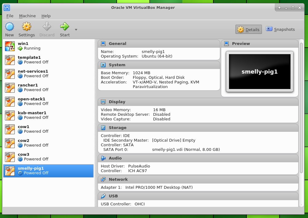Click cow3's Powered Off status text
The width and height of the screenshot is (308, 218).
pyautogui.click(x=36, y=159)
